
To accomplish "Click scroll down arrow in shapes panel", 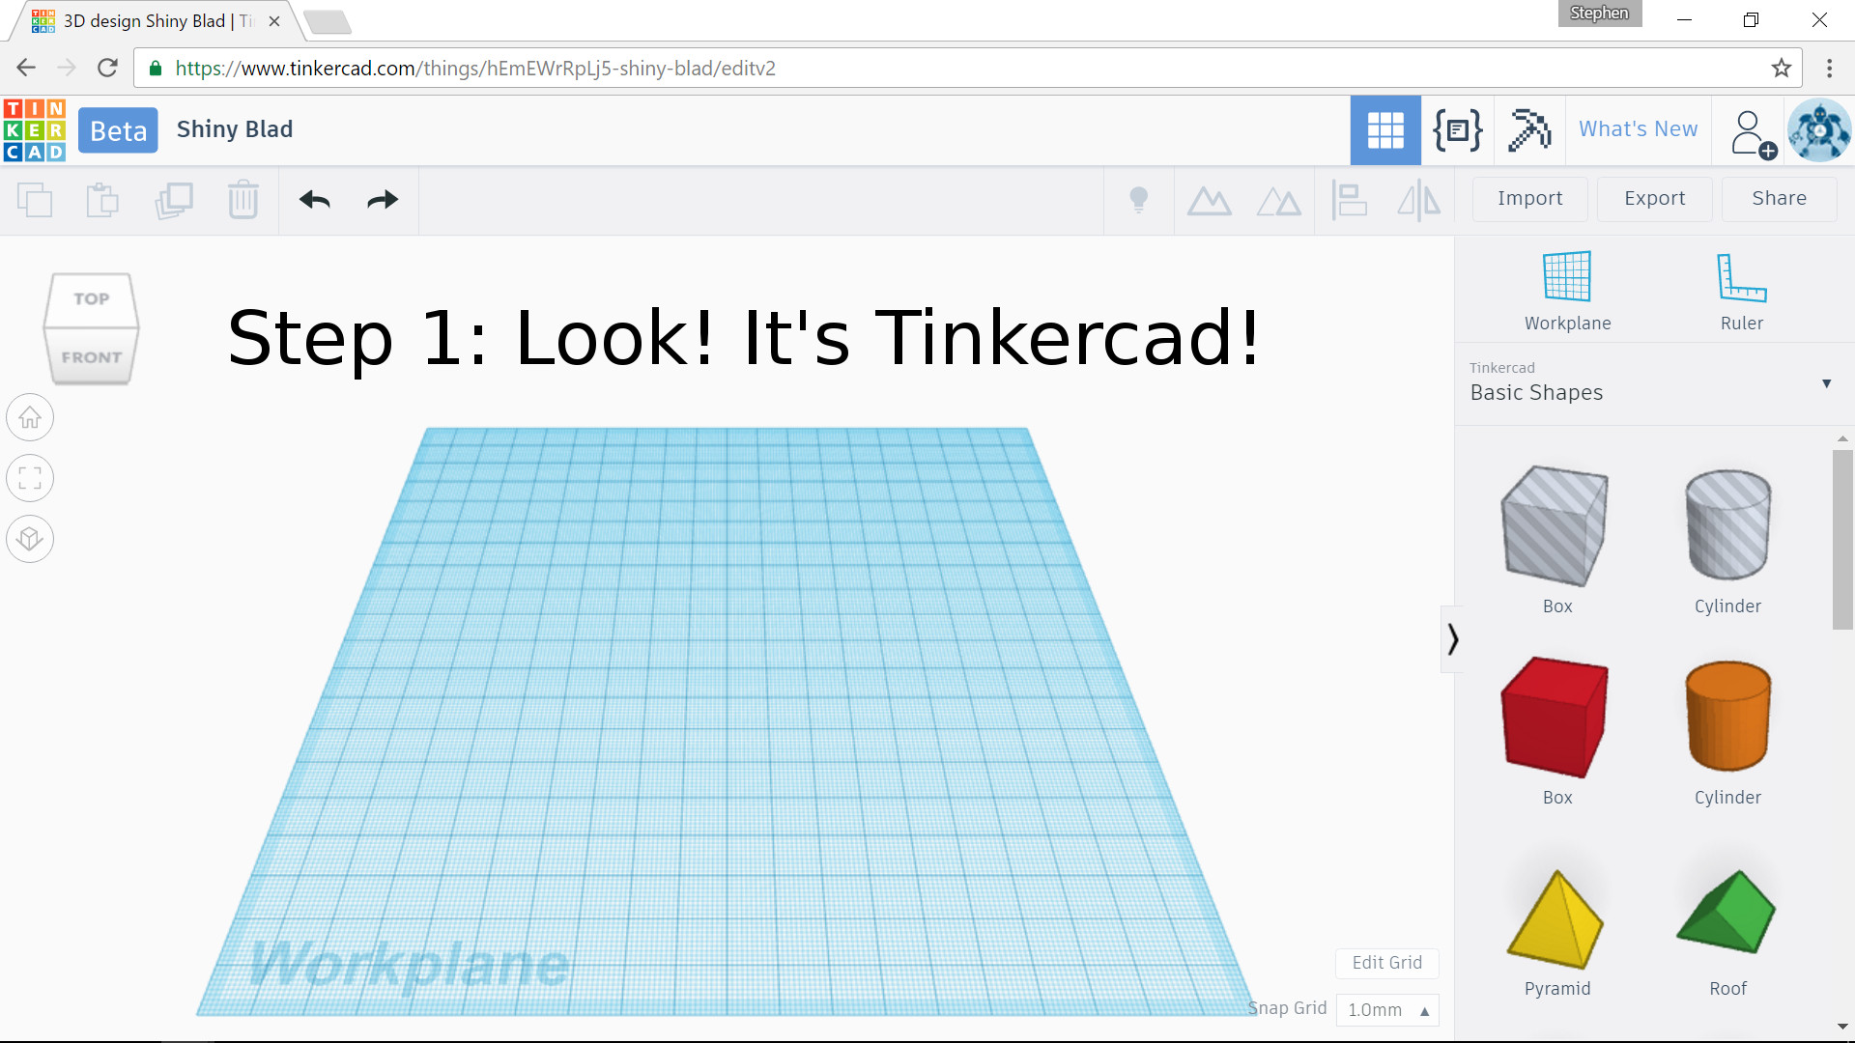I will 1842,1027.
